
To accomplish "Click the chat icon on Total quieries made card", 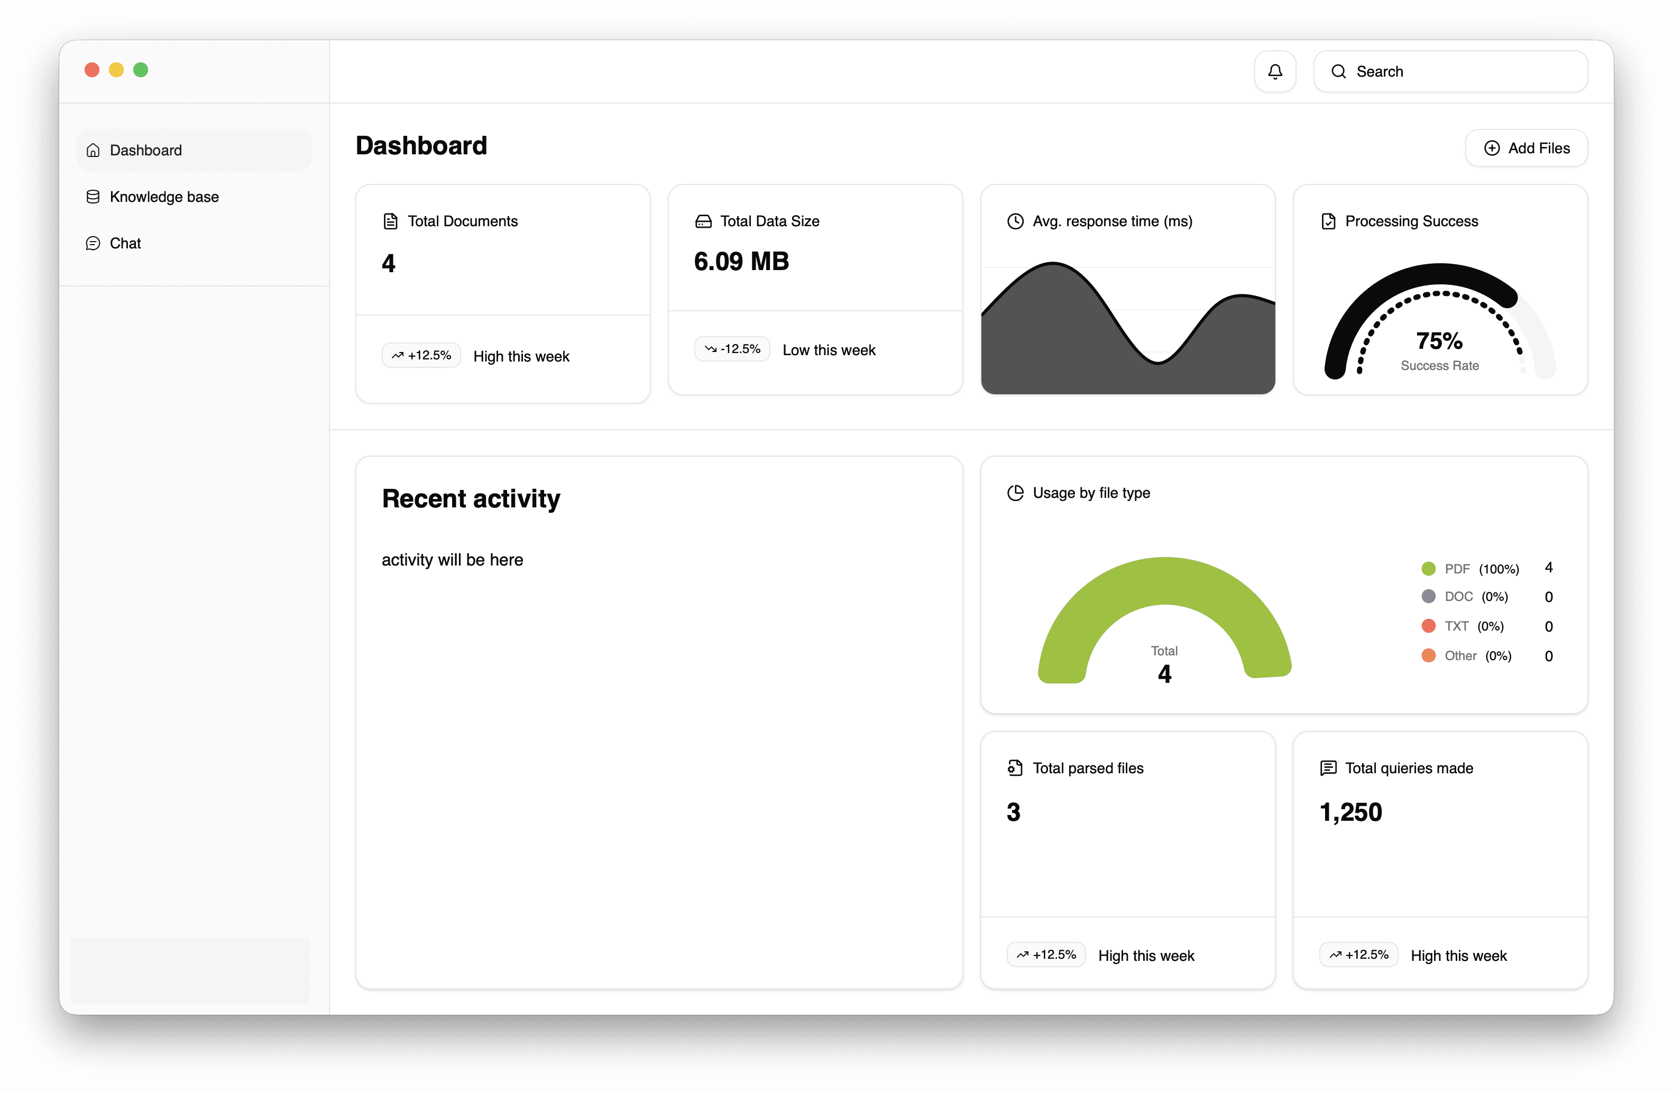I will click(1328, 768).
